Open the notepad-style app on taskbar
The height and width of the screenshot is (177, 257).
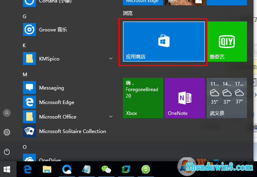(87, 169)
